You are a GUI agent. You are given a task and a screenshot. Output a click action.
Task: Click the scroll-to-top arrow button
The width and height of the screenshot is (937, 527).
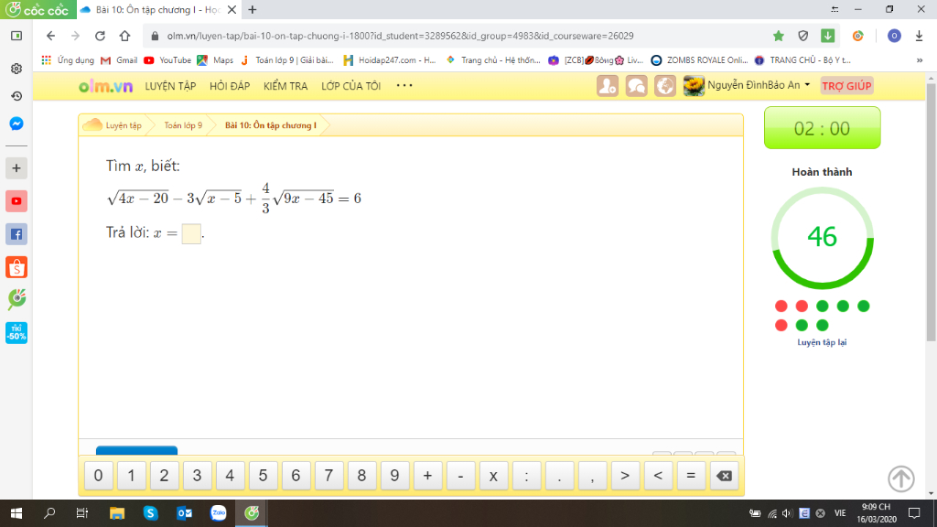pos(900,479)
